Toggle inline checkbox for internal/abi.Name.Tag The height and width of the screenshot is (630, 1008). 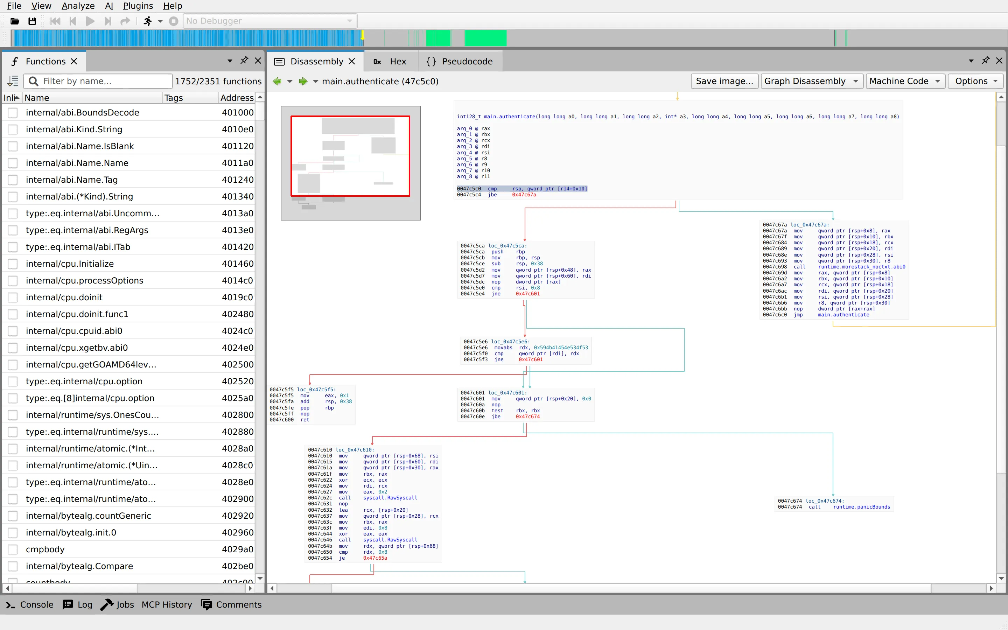(x=13, y=180)
